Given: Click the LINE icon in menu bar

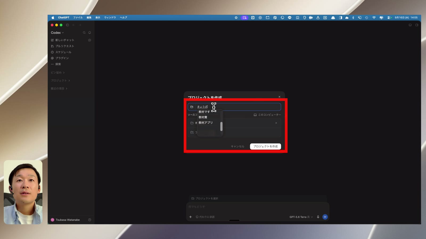Looking at the screenshot, I should pos(290,18).
